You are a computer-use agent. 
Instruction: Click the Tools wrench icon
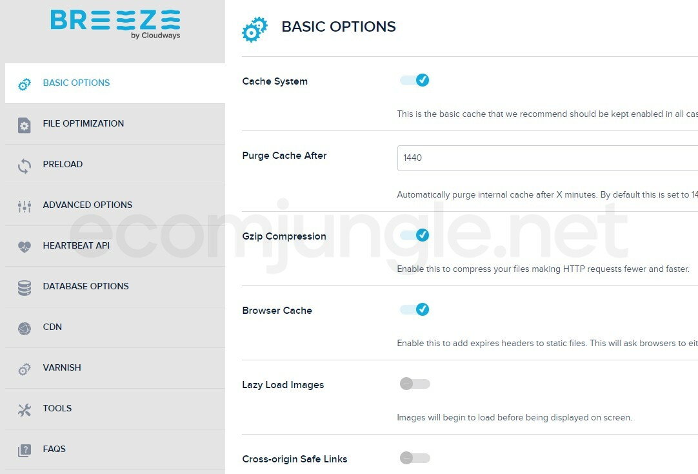[x=25, y=409]
